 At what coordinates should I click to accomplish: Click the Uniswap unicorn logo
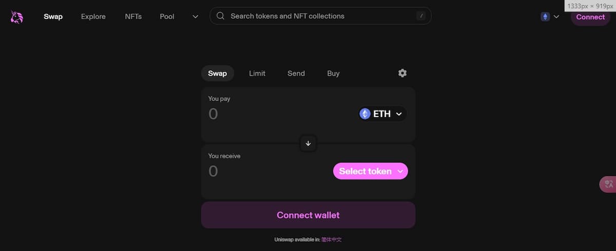click(17, 17)
